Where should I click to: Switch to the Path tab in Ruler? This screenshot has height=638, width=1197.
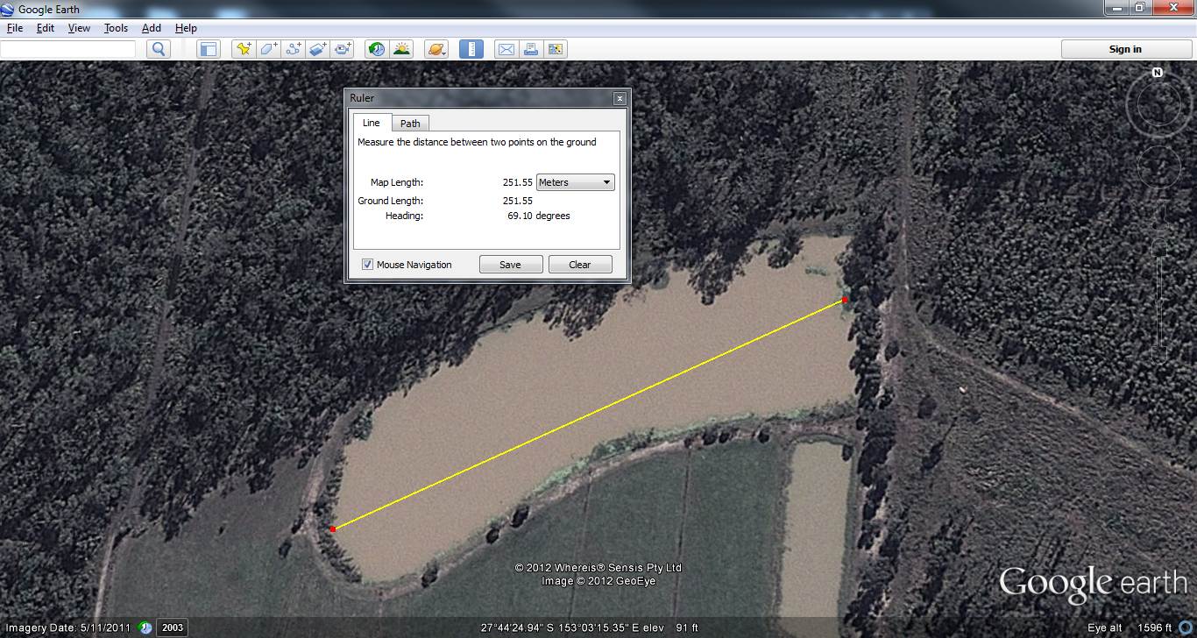pos(410,124)
